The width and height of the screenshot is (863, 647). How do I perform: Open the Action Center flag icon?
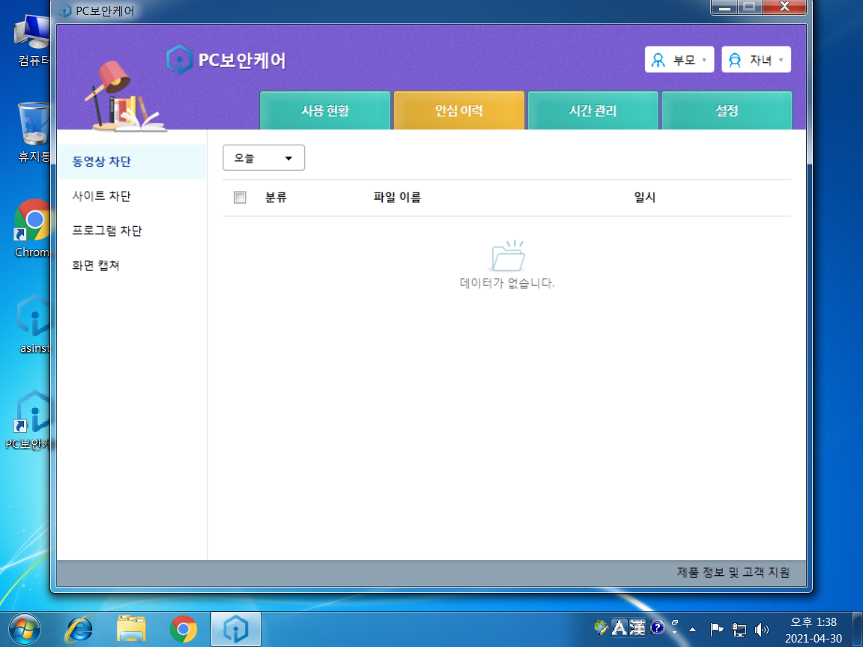tap(717, 629)
